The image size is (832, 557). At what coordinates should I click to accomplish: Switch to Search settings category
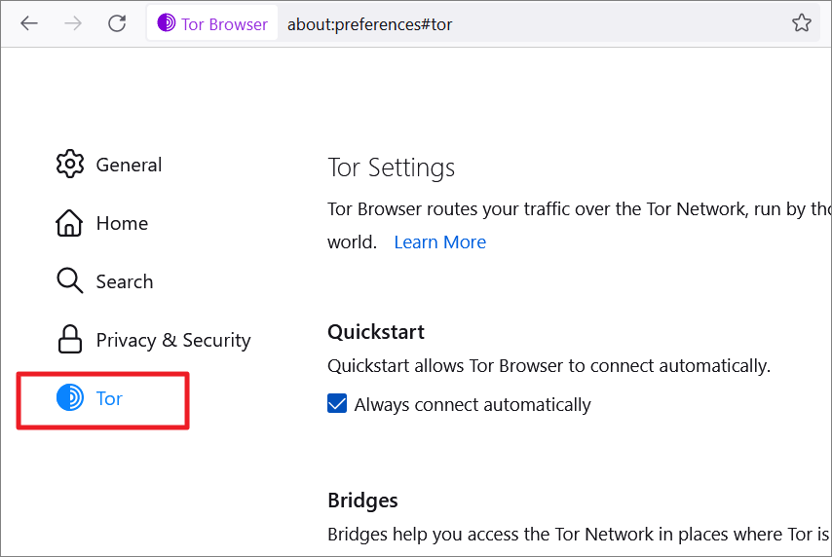pos(125,281)
